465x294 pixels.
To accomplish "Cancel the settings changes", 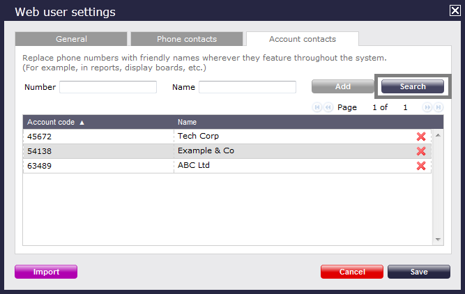I will [352, 272].
